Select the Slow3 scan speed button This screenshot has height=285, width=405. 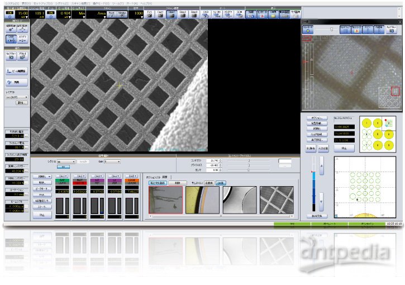click(194, 13)
